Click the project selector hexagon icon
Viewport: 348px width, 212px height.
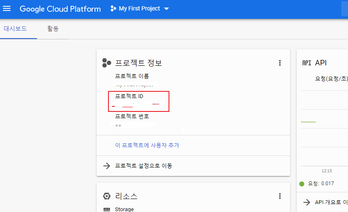(113, 9)
